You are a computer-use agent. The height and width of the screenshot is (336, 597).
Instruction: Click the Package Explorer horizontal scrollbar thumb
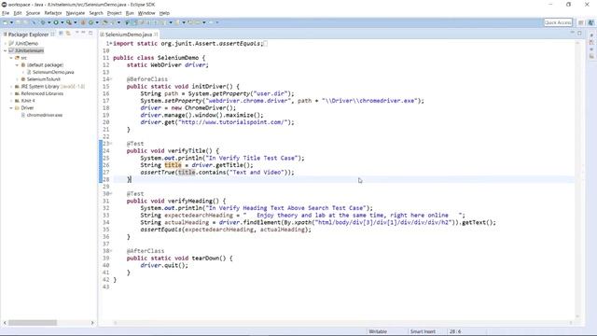(33, 323)
